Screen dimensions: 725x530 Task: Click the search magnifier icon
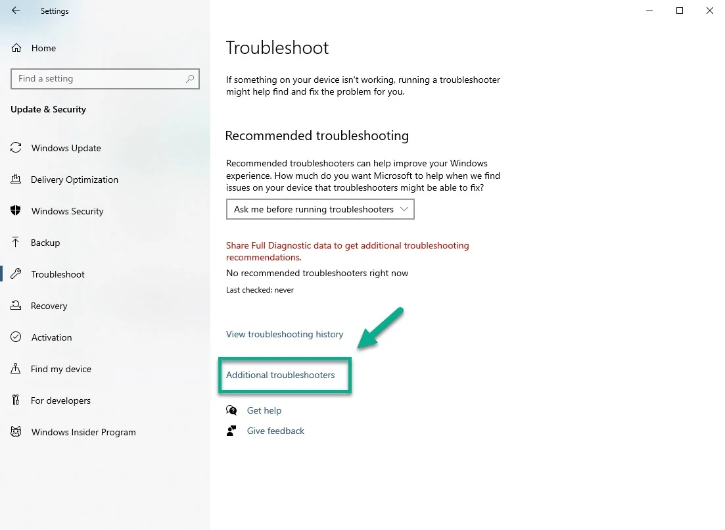pyautogui.click(x=189, y=79)
